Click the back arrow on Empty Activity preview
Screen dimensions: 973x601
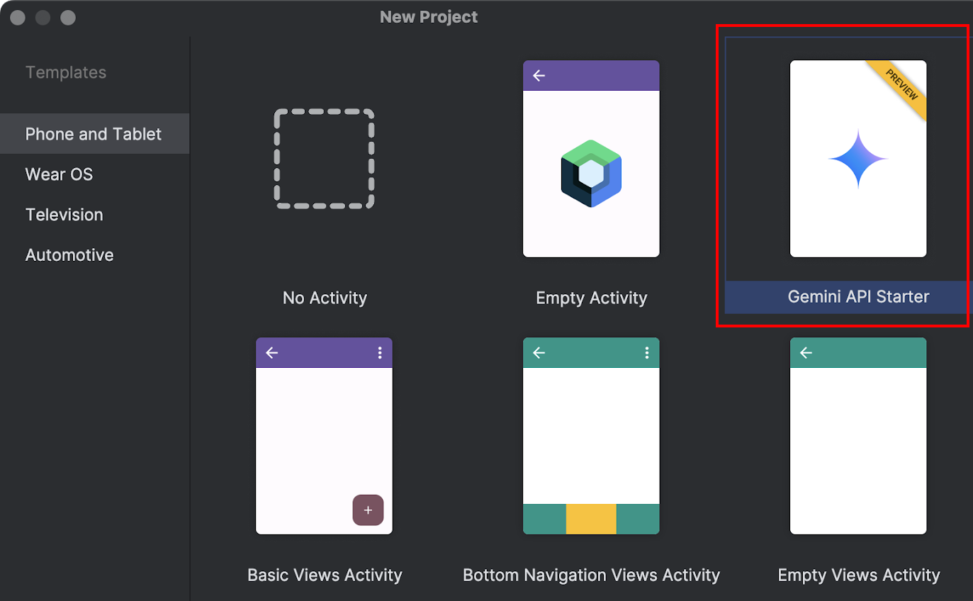click(x=539, y=75)
